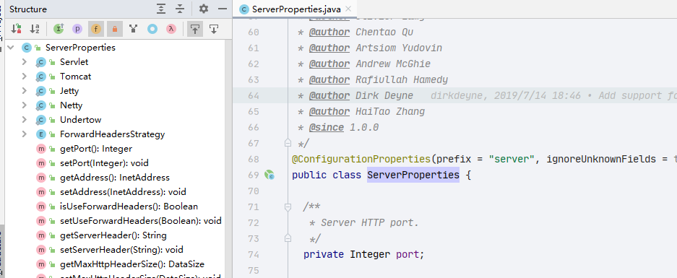This screenshot has width=677, height=278.
Task: Open Structure panel settings gear
Action: point(204,9)
